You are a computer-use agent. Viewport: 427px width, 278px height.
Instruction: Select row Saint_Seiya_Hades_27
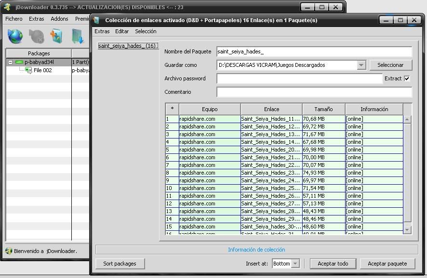click(x=284, y=203)
